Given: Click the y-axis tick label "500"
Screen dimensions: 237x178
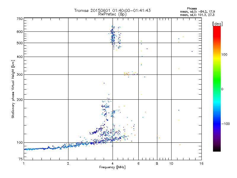Looking at the screenshot, I should (20, 43).
